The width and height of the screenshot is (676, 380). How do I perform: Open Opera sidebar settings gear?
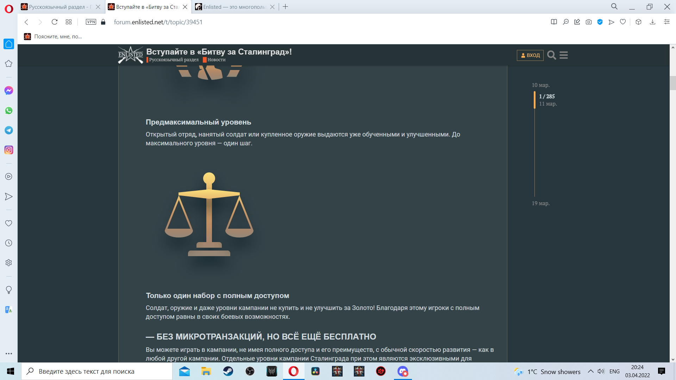[x=9, y=263]
